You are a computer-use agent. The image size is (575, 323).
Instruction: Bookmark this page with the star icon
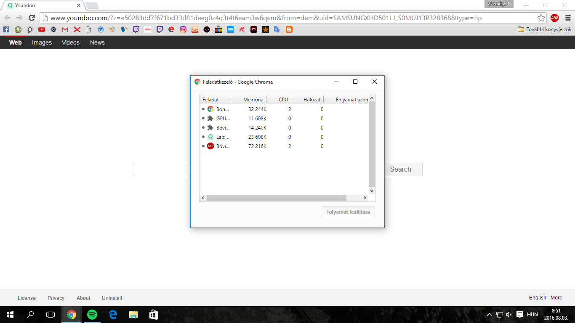(x=541, y=18)
